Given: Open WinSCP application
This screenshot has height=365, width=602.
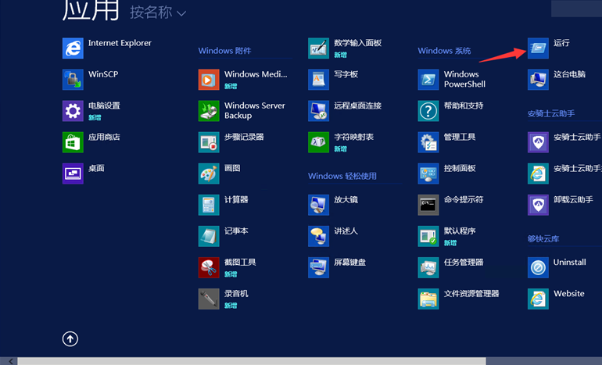Looking at the screenshot, I should 73,80.
